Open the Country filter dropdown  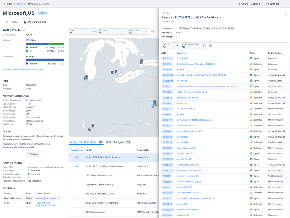pos(112,31)
